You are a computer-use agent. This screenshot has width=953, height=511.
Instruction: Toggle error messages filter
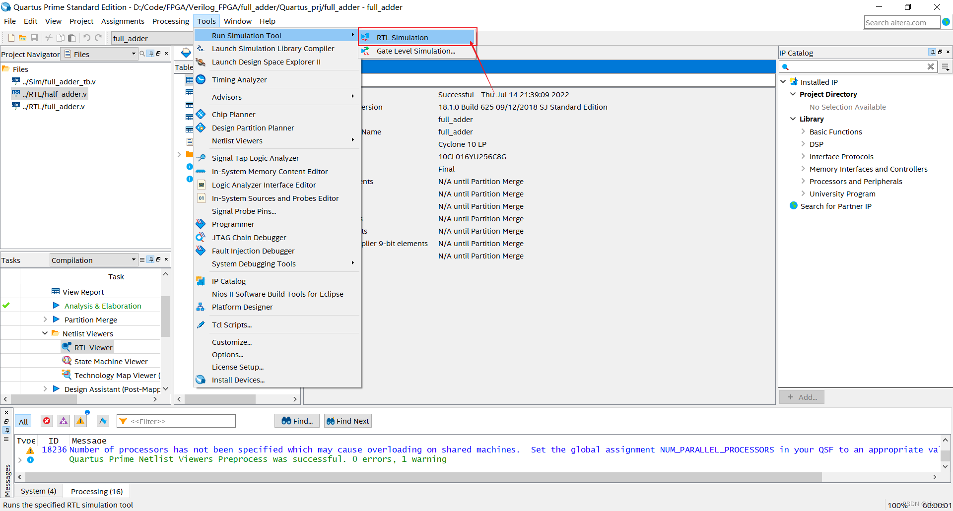pyautogui.click(x=47, y=421)
